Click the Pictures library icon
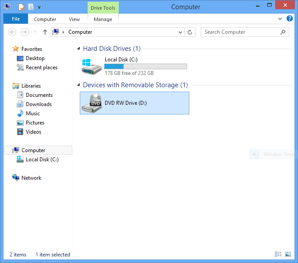298x263 pixels. pyautogui.click(x=20, y=123)
